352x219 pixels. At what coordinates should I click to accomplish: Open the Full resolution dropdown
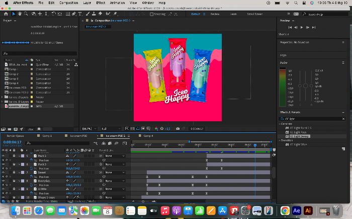point(111,129)
